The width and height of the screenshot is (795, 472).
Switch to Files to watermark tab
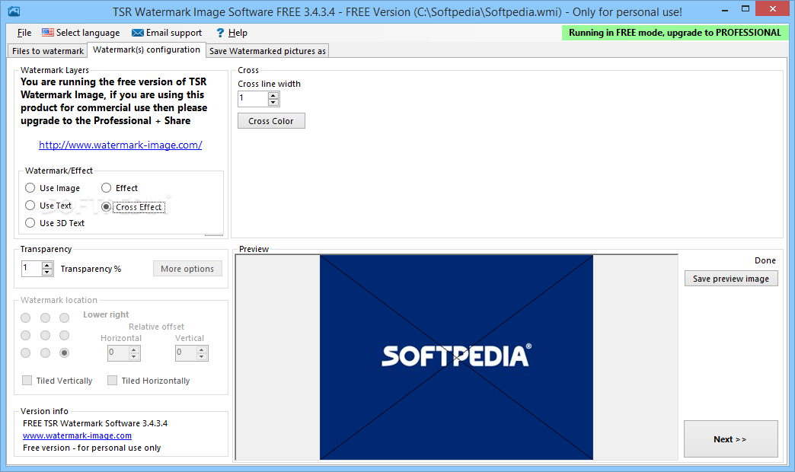pyautogui.click(x=48, y=51)
